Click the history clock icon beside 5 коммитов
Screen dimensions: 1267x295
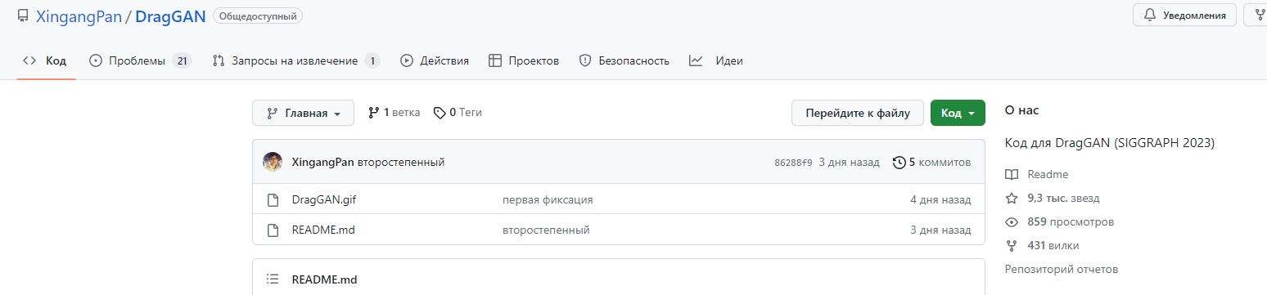point(900,162)
